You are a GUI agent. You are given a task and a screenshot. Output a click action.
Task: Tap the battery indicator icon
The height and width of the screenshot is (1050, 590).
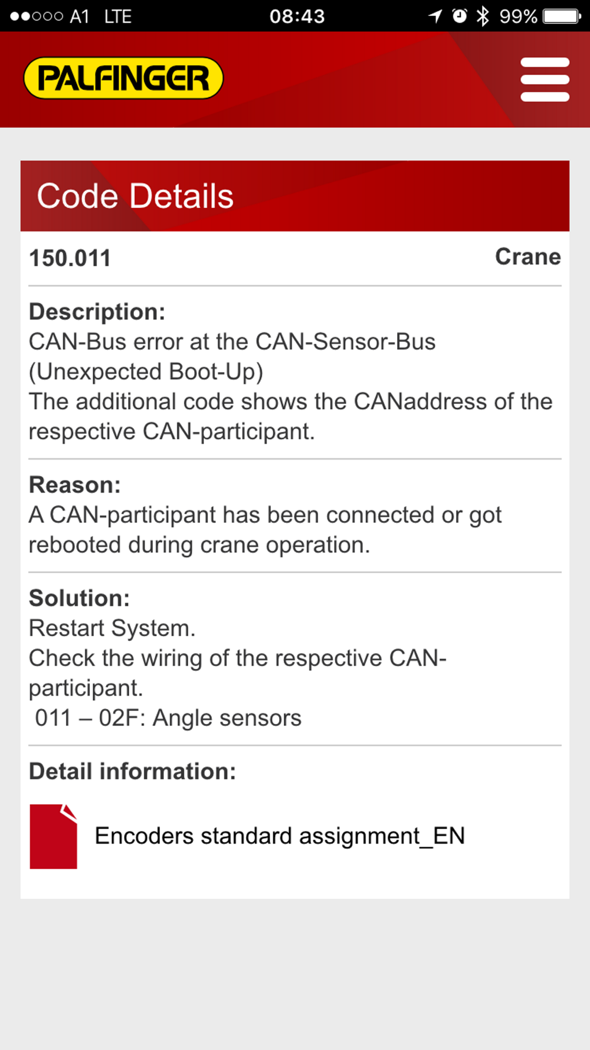coord(562,16)
